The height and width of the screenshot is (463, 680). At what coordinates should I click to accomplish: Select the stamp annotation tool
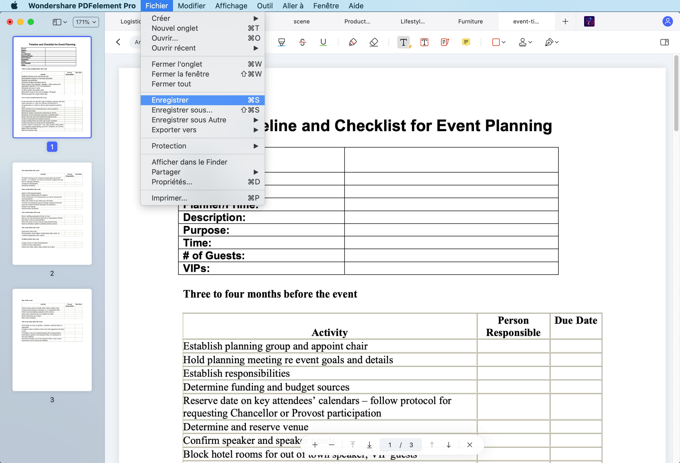pyautogui.click(x=523, y=41)
